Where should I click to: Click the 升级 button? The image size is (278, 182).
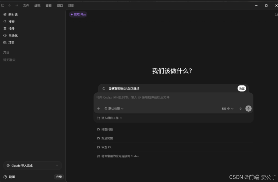point(59,177)
